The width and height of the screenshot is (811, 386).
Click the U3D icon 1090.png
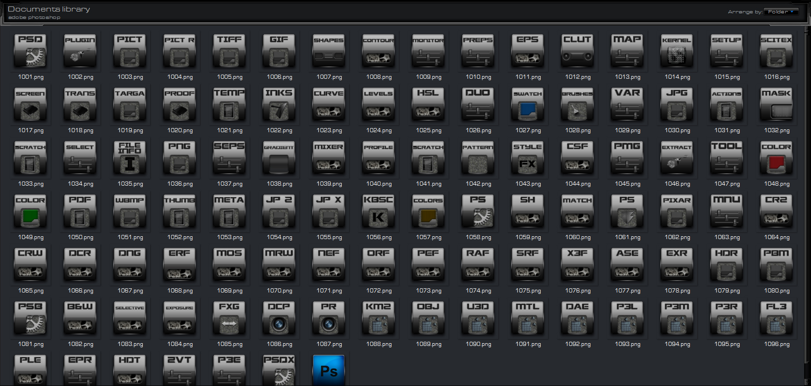(x=478, y=318)
